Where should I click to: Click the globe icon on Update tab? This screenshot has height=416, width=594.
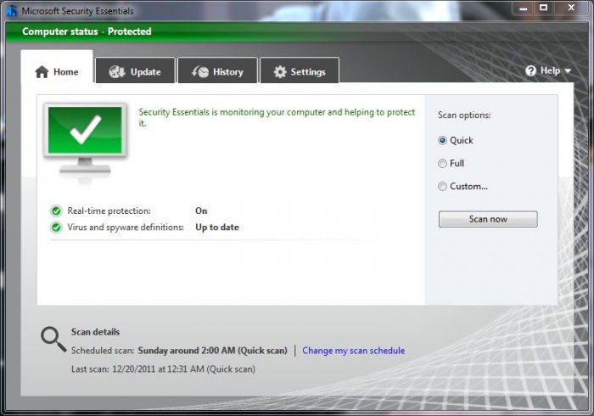click(117, 71)
